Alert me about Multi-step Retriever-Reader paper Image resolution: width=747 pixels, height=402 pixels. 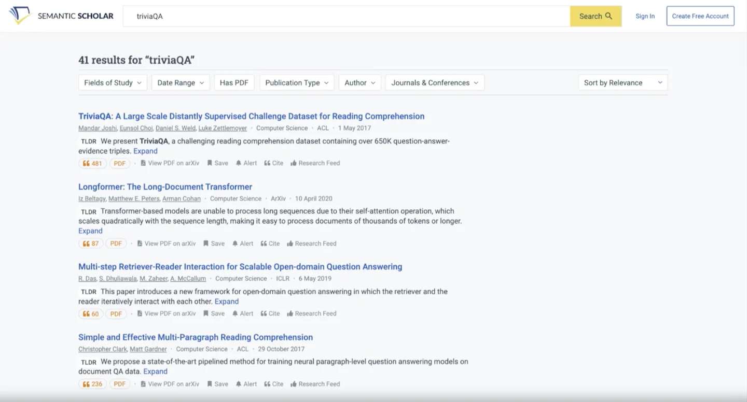(243, 313)
